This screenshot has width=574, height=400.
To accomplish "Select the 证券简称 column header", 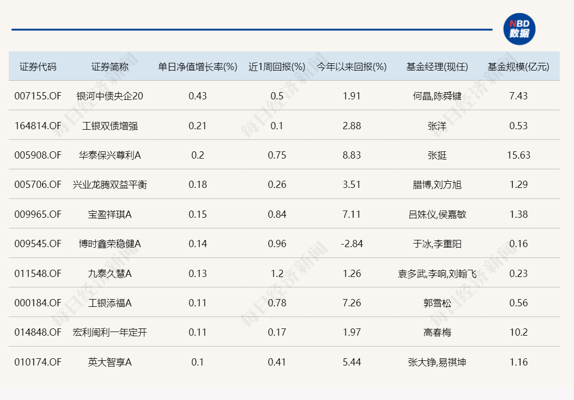I will click(110, 67).
